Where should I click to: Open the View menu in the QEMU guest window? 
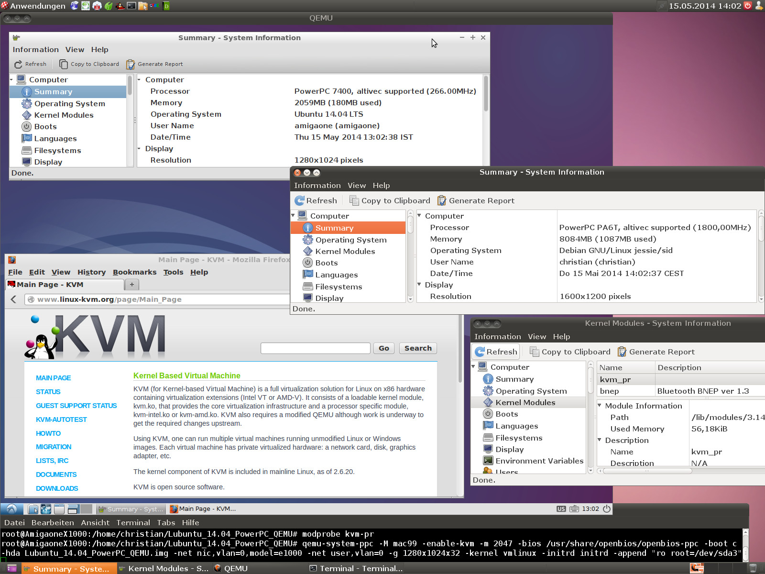(x=75, y=50)
